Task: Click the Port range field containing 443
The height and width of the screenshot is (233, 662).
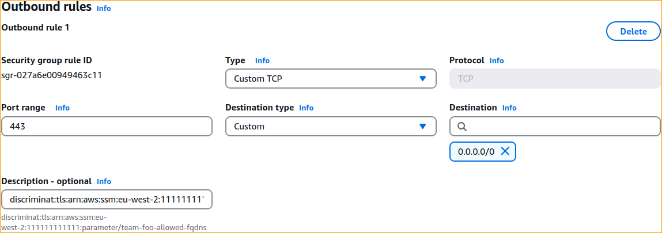Action: pyautogui.click(x=107, y=127)
